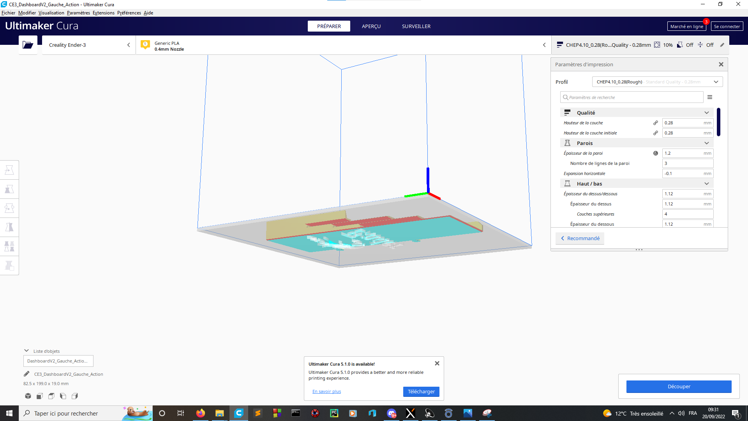Viewport: 748px width, 421px height.
Task: Open Task View in taskbar
Action: click(181, 413)
